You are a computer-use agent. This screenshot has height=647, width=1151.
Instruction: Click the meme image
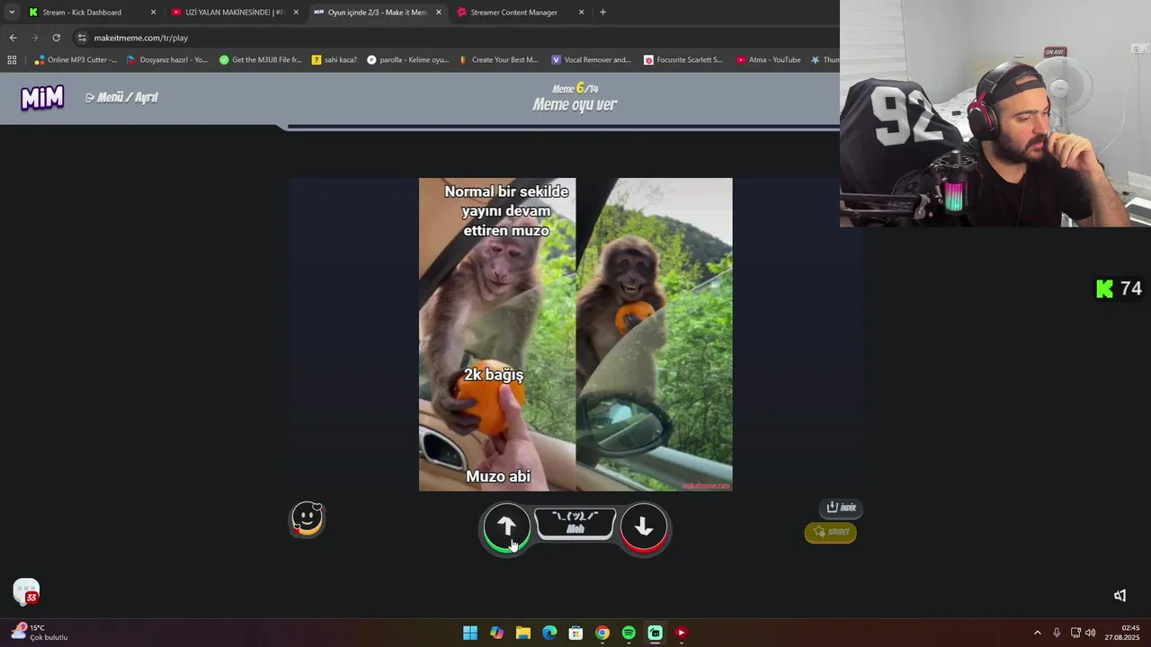click(575, 334)
